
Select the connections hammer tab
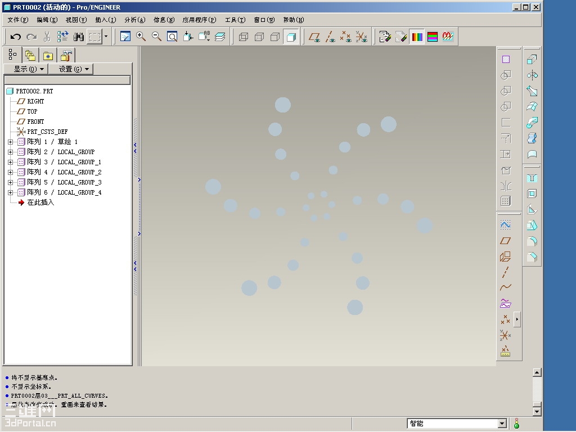tap(66, 56)
